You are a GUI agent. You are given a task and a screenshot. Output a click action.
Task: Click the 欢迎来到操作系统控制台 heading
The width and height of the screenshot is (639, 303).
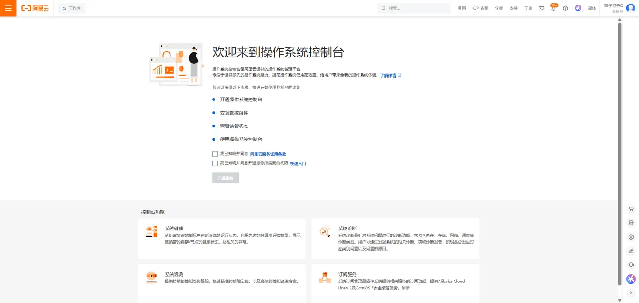[278, 52]
